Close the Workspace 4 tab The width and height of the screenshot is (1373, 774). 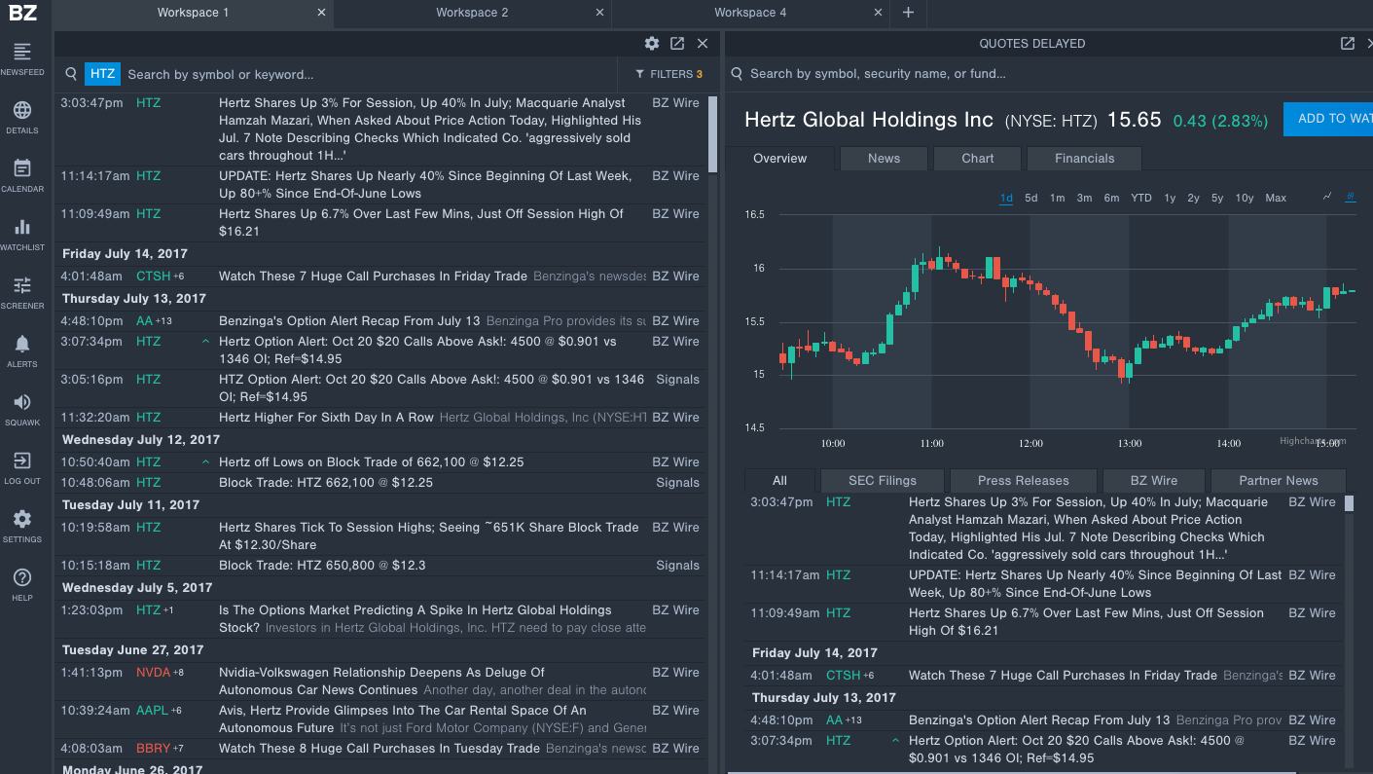(x=879, y=13)
